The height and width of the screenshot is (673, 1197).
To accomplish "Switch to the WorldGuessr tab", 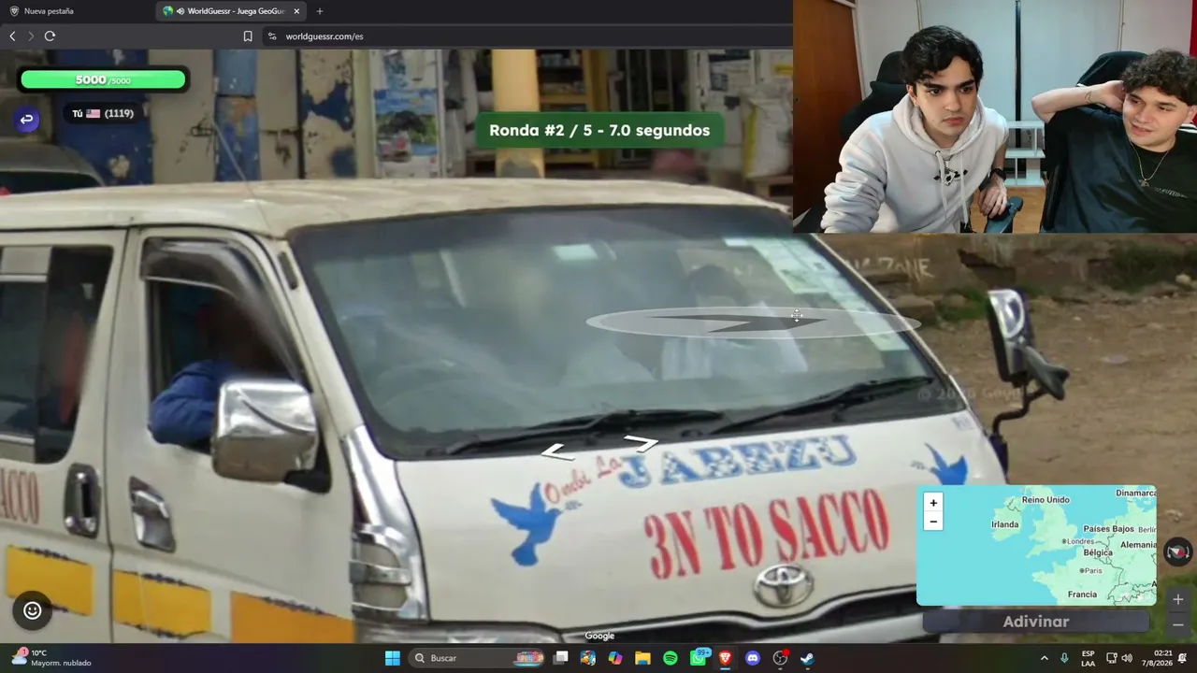I will pyautogui.click(x=233, y=11).
